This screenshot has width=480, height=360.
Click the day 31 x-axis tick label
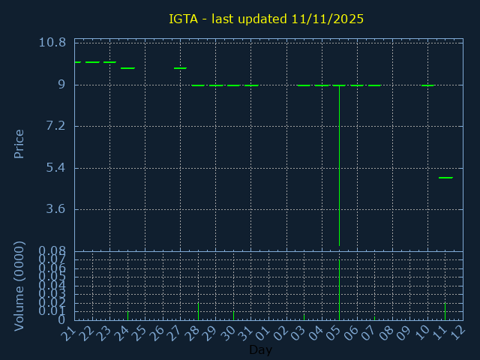point(245,332)
